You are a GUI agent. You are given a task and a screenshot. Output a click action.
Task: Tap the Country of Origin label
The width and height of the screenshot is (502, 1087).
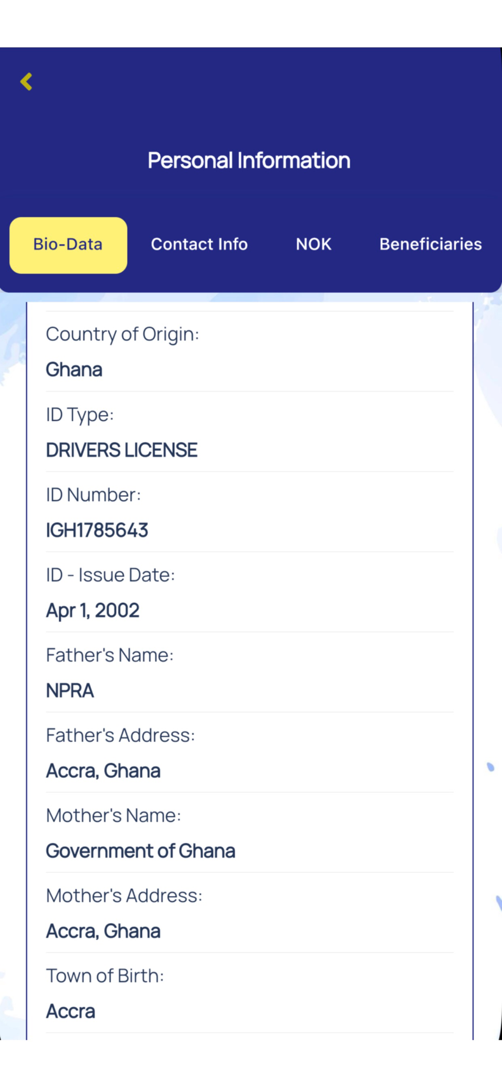122,334
